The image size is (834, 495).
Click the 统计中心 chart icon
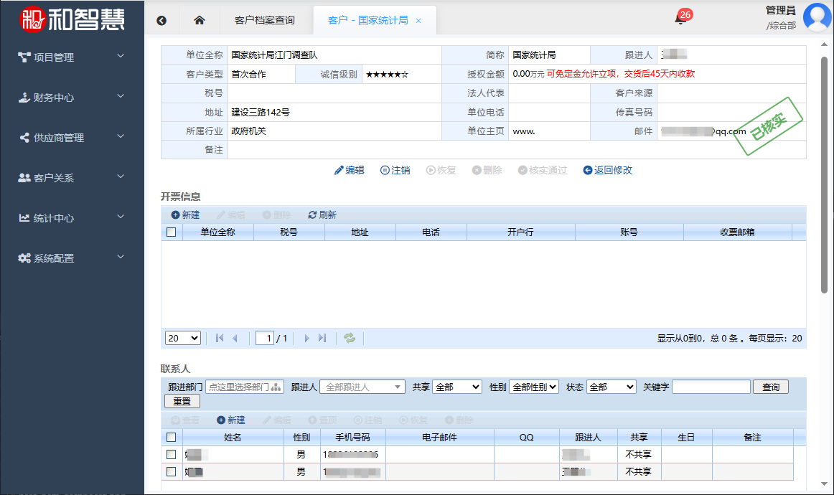point(24,218)
